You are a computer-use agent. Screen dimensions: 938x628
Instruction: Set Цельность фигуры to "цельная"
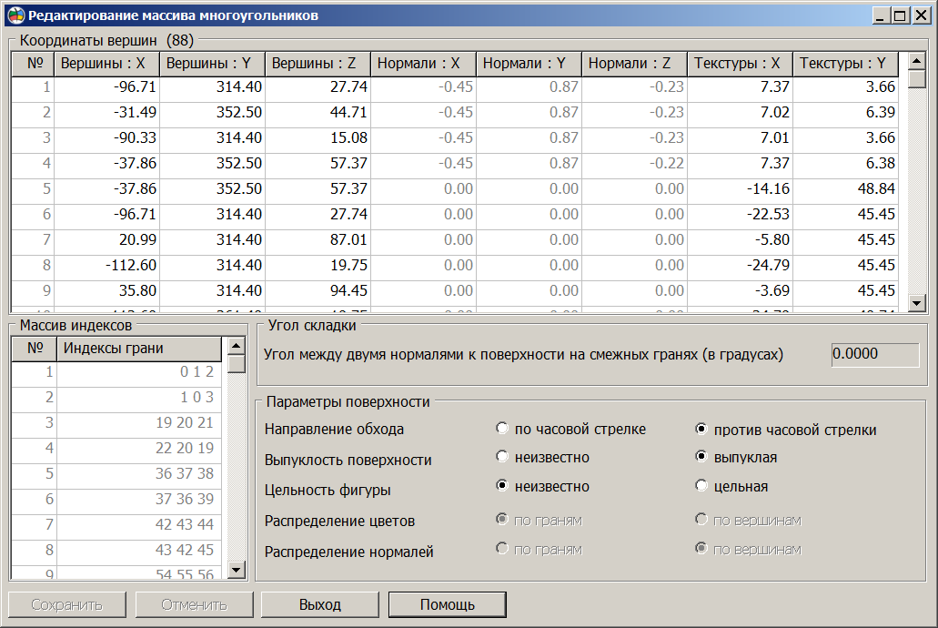pyautogui.click(x=700, y=485)
